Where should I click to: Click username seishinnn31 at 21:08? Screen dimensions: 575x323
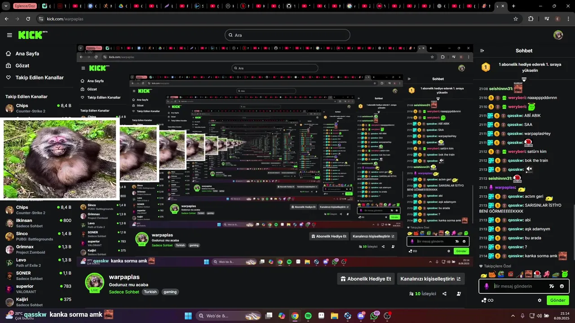click(x=500, y=89)
